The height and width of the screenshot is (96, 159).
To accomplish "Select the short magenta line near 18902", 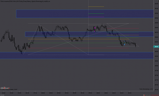I will [x=96, y=17].
